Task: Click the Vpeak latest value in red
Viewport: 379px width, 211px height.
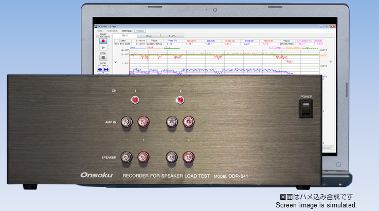Action: click(x=189, y=44)
